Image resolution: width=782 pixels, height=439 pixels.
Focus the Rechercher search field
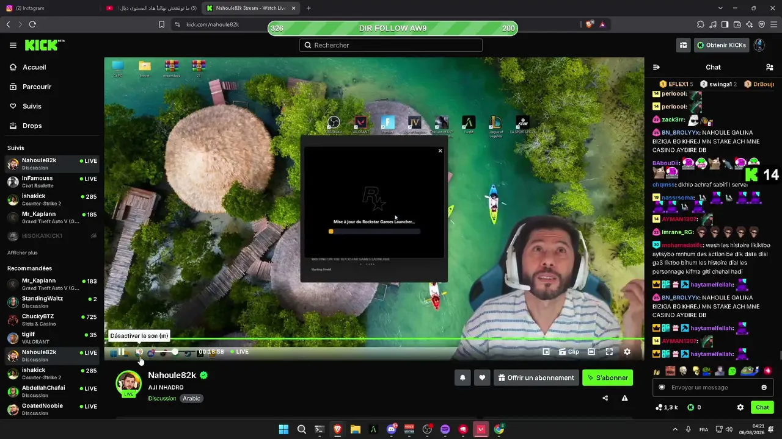pyautogui.click(x=391, y=45)
